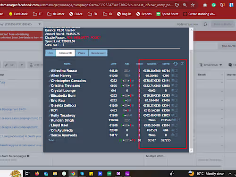
Task: Click the edit pencil beside Crystal Lounge
Action: point(50,91)
